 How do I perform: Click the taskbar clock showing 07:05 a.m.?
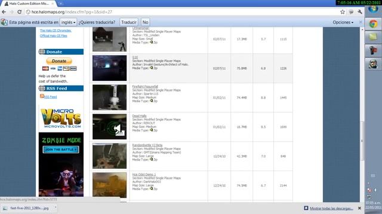coord(373,204)
